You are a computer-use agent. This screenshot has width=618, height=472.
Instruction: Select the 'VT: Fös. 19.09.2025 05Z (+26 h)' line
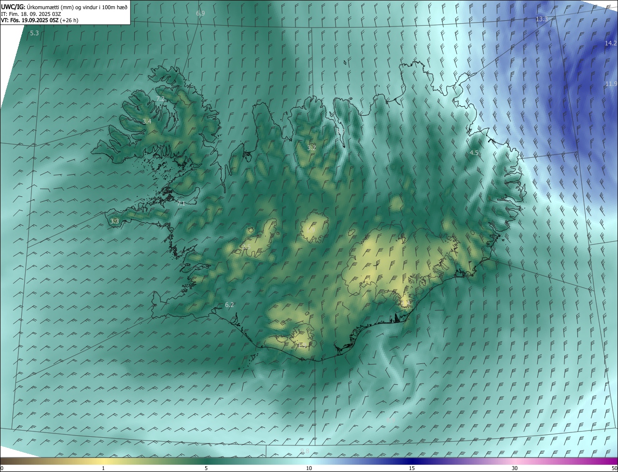pyautogui.click(x=40, y=20)
